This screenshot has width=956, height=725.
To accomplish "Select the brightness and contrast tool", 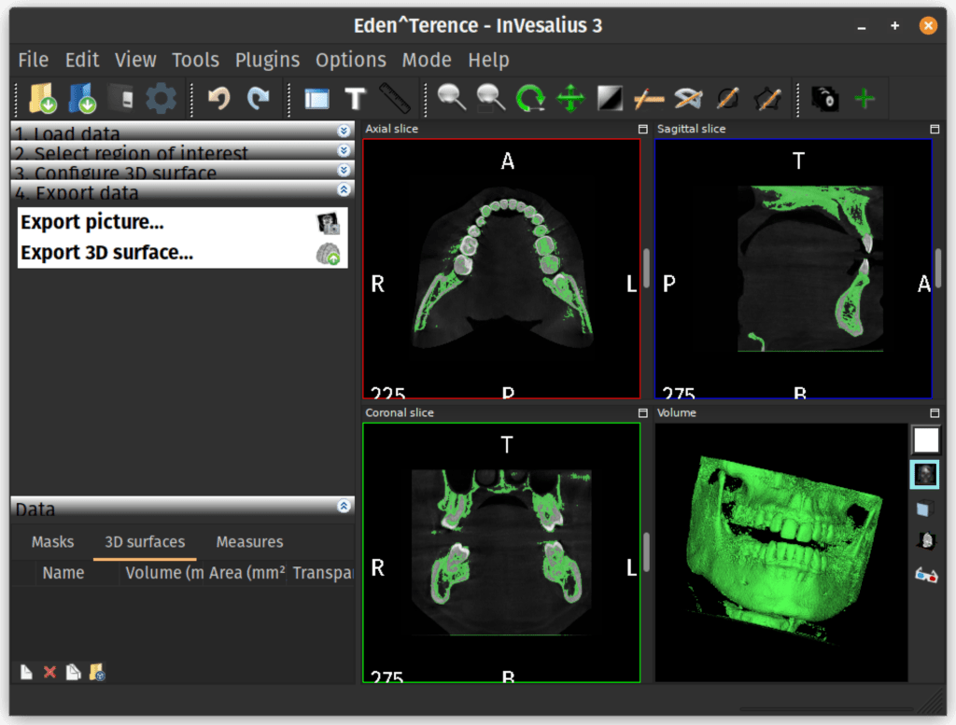I will point(610,98).
